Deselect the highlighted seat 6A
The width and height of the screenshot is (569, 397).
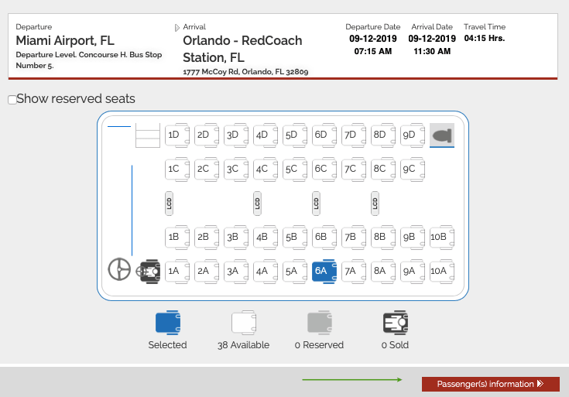pyautogui.click(x=324, y=272)
